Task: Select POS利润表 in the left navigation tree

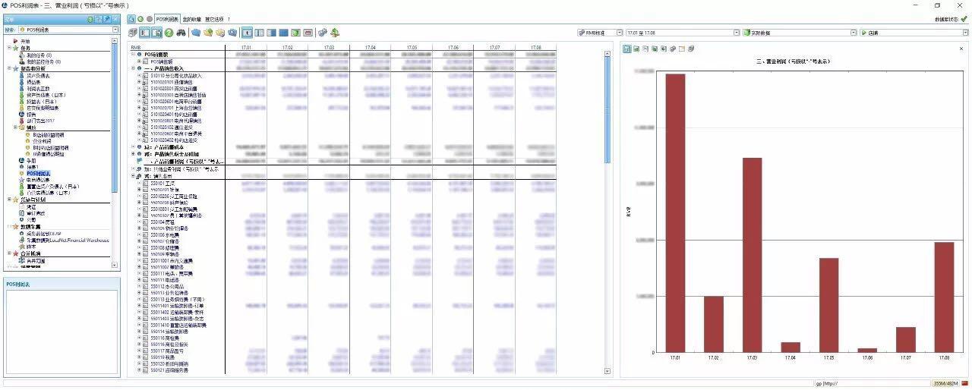Action: 38,173
